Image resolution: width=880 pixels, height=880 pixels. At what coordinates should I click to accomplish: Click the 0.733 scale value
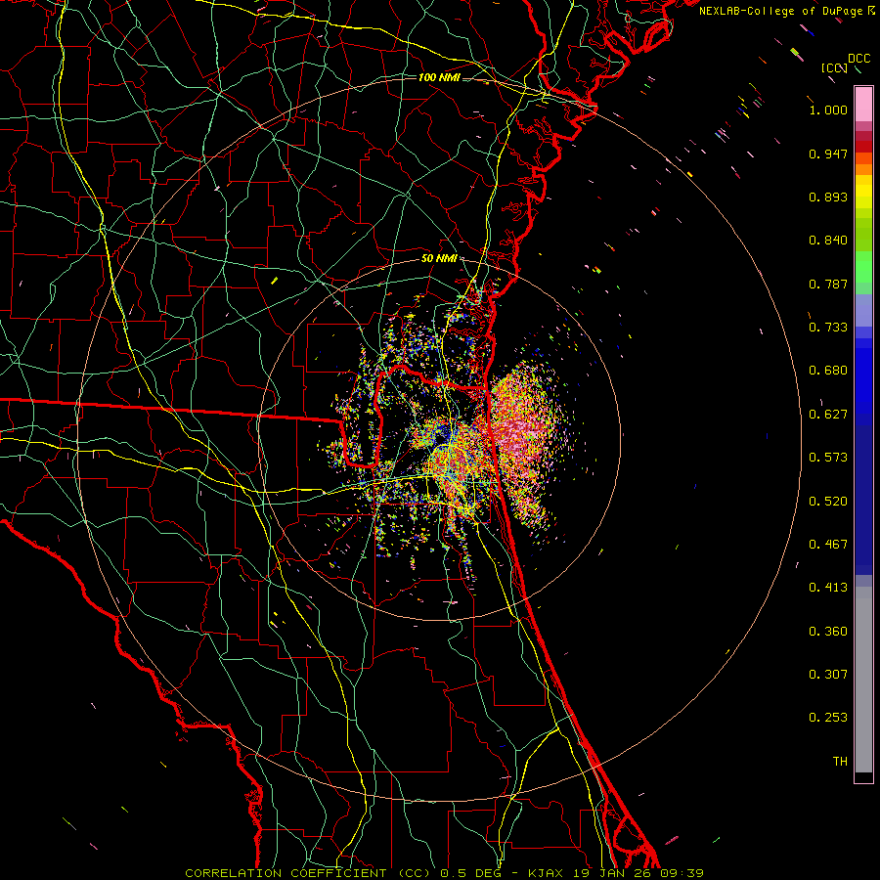[828, 328]
